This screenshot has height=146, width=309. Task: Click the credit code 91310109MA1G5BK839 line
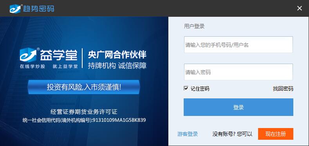tap(84, 120)
